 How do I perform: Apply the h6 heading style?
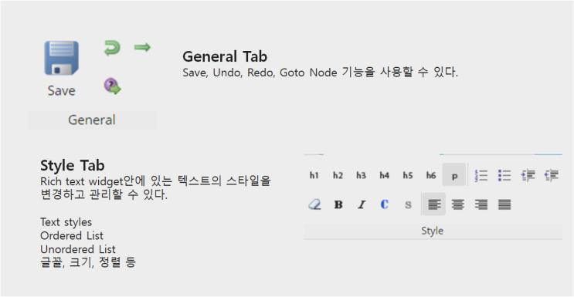click(x=431, y=176)
